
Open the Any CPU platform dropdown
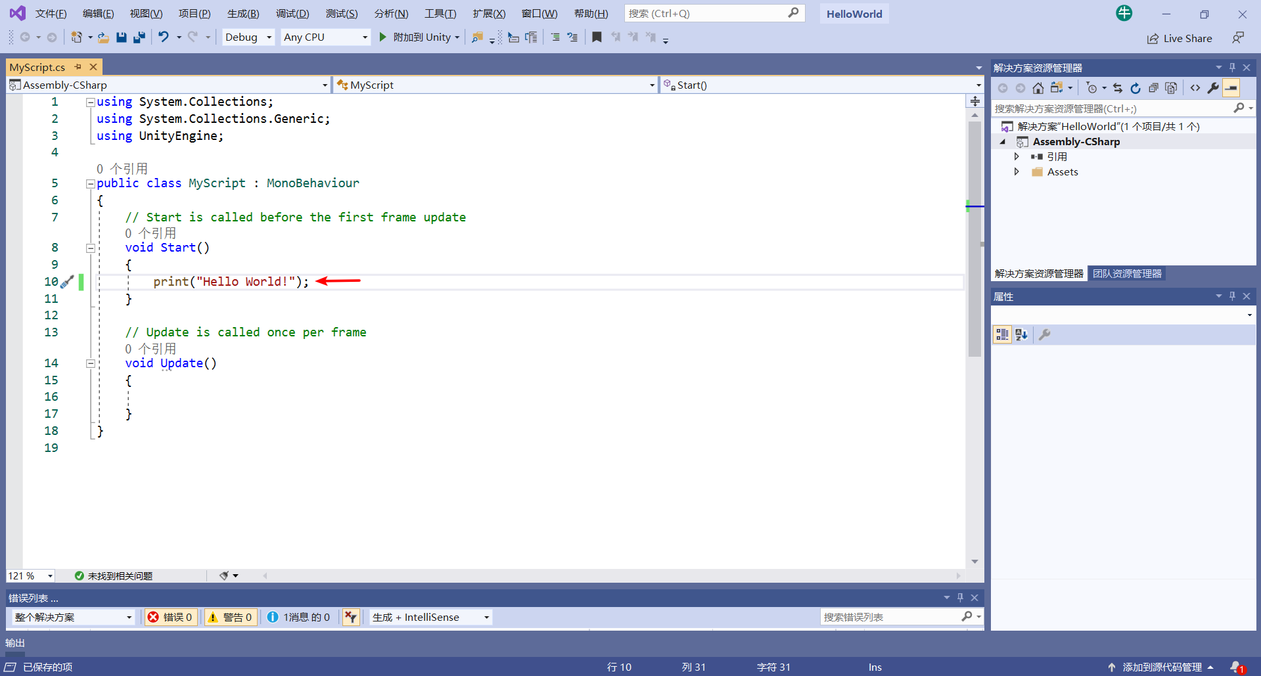coord(325,37)
